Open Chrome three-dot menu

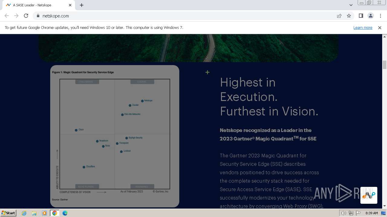click(x=380, y=16)
